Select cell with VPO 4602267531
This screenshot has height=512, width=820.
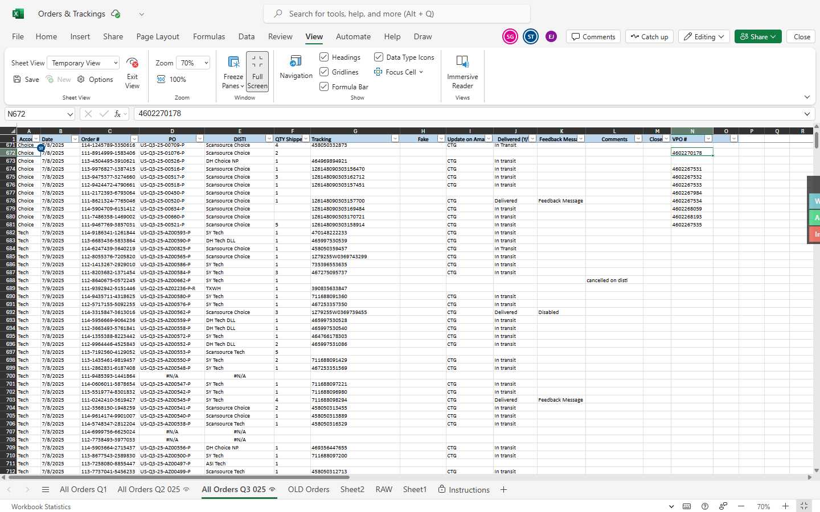tap(692, 169)
